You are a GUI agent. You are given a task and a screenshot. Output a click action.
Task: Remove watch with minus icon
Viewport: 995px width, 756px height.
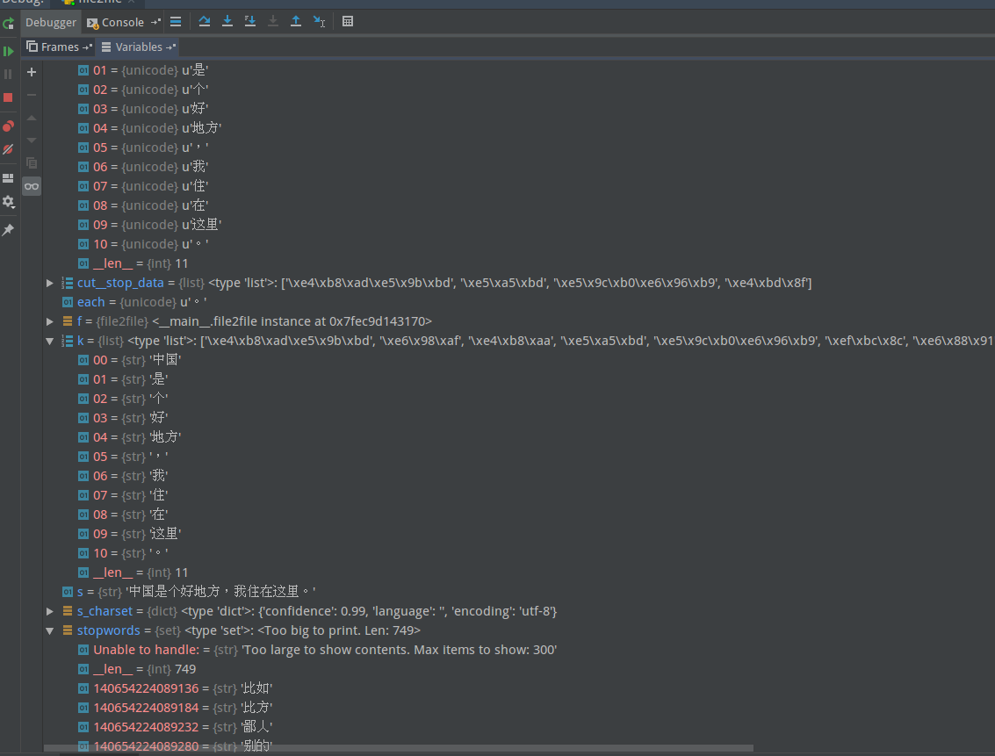pos(32,95)
